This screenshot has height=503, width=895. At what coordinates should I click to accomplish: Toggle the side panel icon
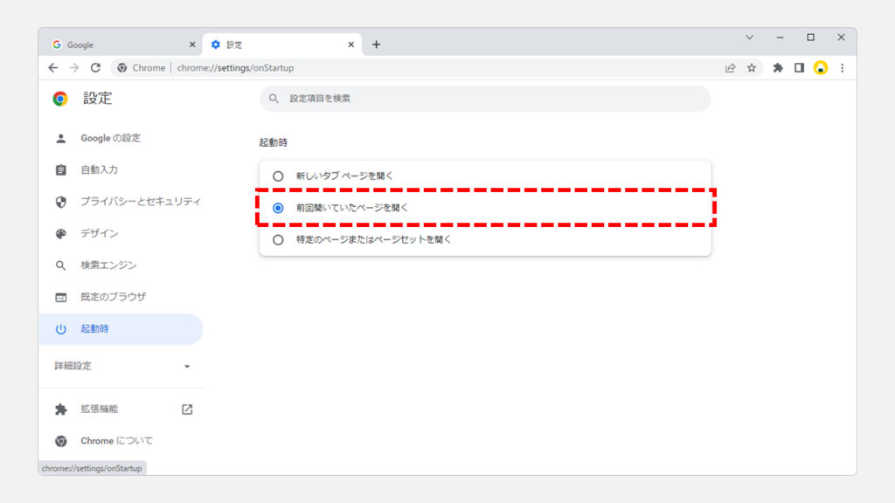799,67
